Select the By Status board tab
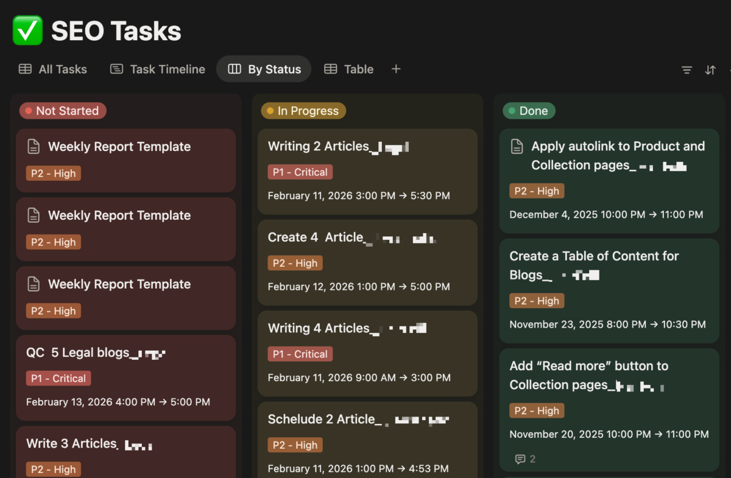The image size is (731, 478). pos(264,69)
